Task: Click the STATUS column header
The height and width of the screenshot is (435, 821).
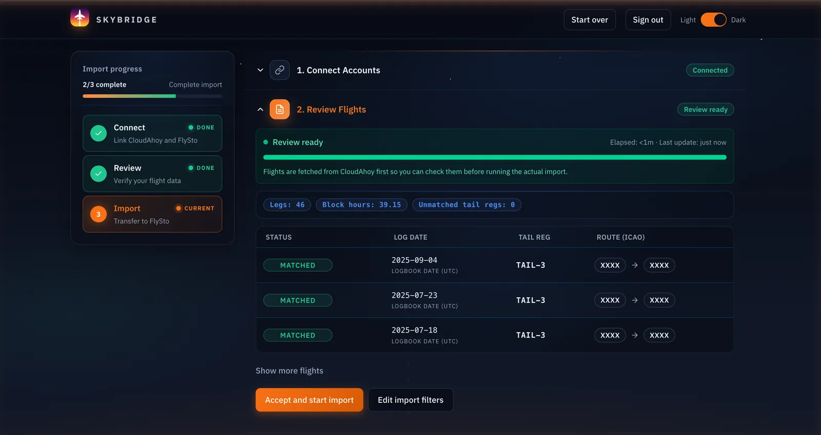Action: [279, 237]
